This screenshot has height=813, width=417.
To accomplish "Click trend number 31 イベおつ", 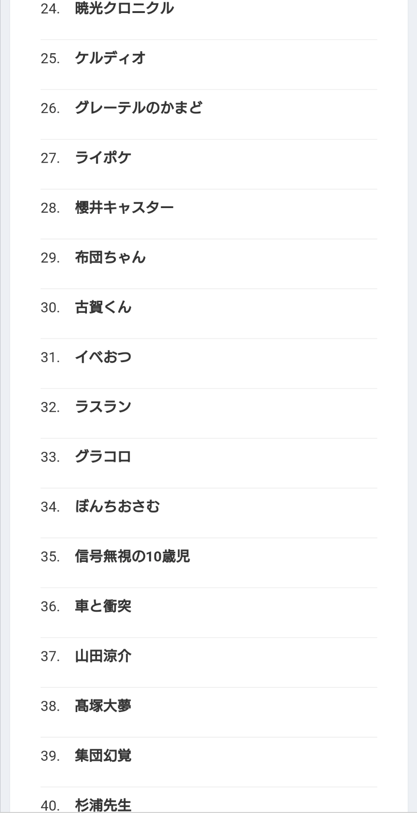I will (103, 357).
